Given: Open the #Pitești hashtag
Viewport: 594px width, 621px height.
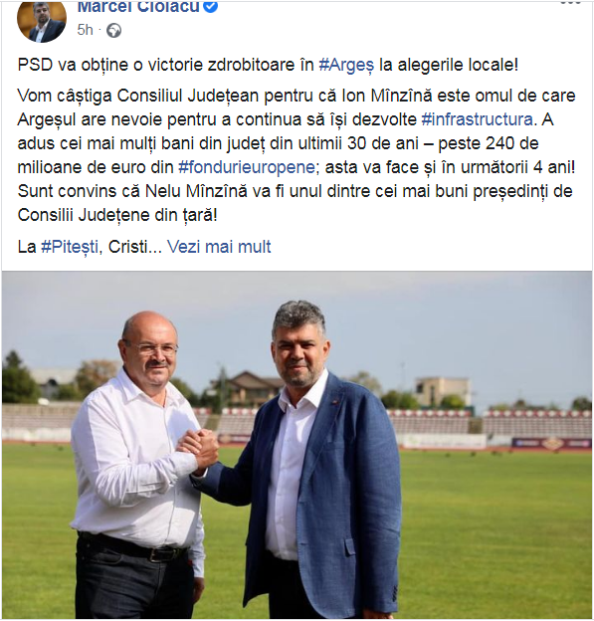Looking at the screenshot, I should [x=70, y=247].
